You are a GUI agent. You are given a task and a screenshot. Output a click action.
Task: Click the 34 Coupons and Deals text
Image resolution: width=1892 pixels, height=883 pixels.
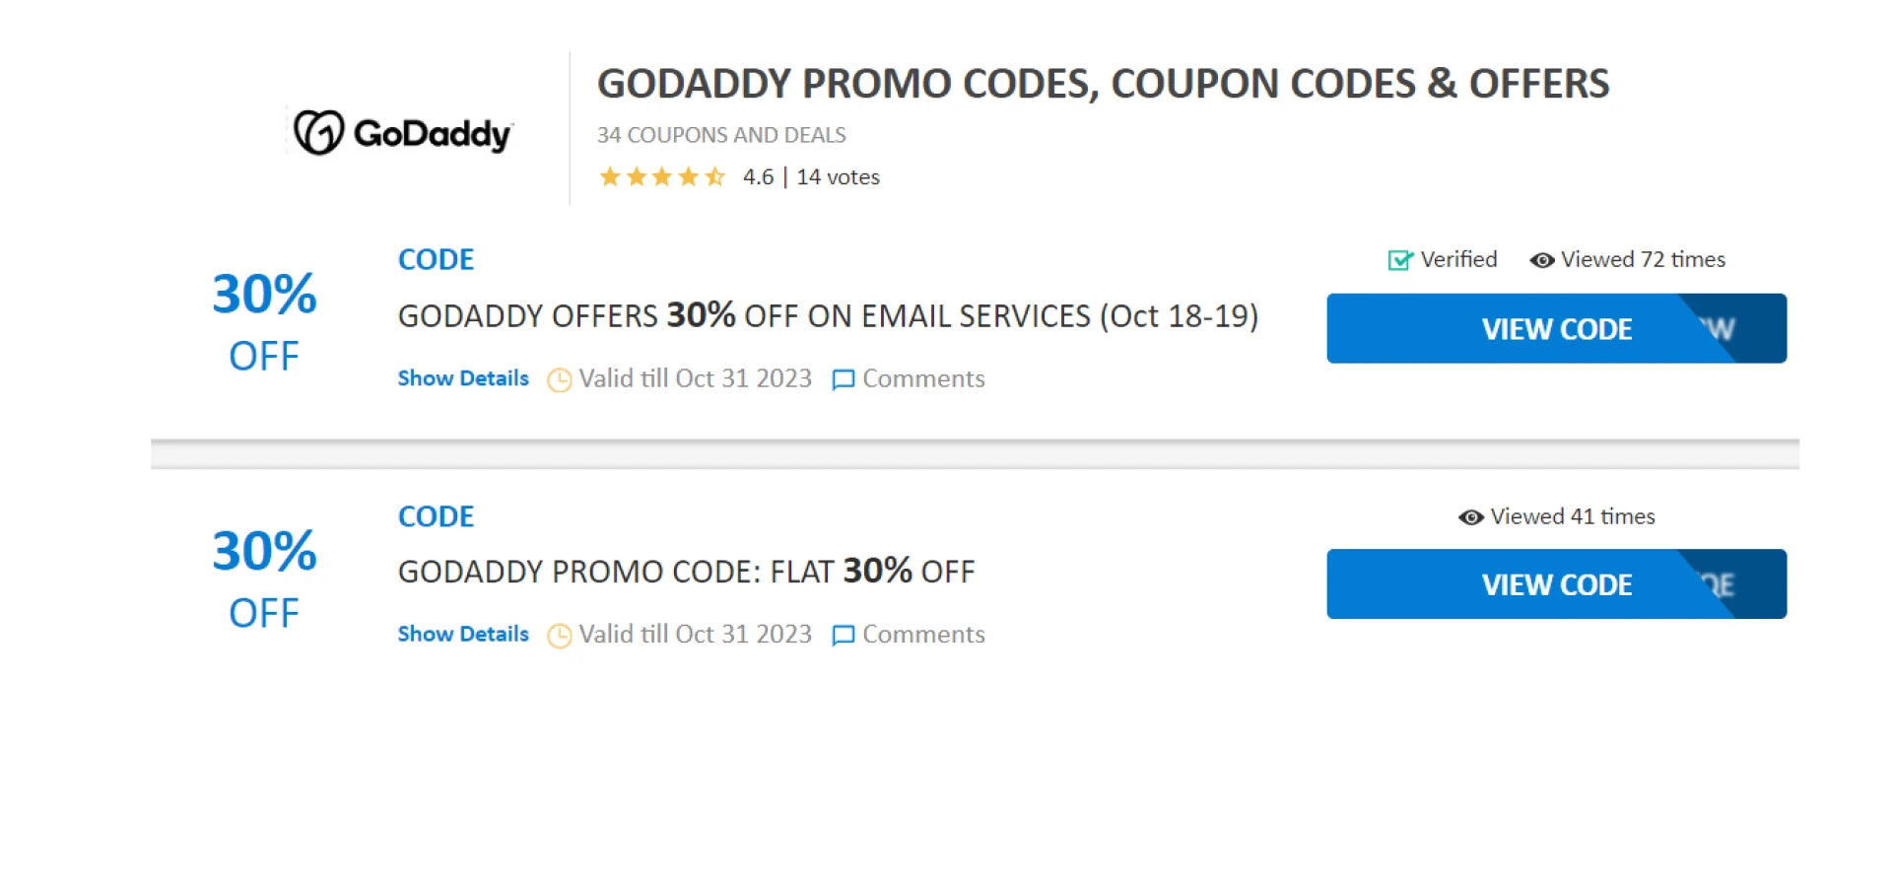721,135
